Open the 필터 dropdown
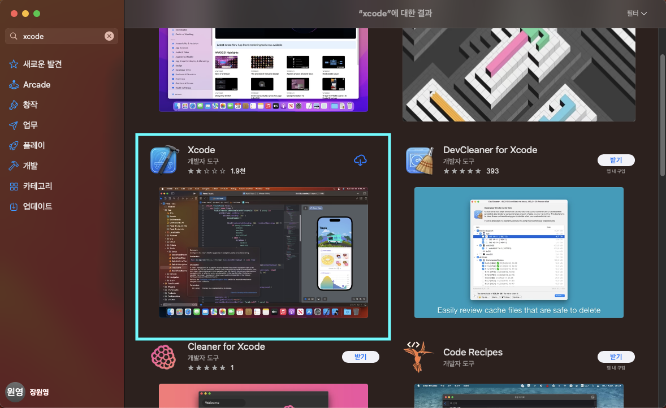The height and width of the screenshot is (408, 666). (x=637, y=14)
